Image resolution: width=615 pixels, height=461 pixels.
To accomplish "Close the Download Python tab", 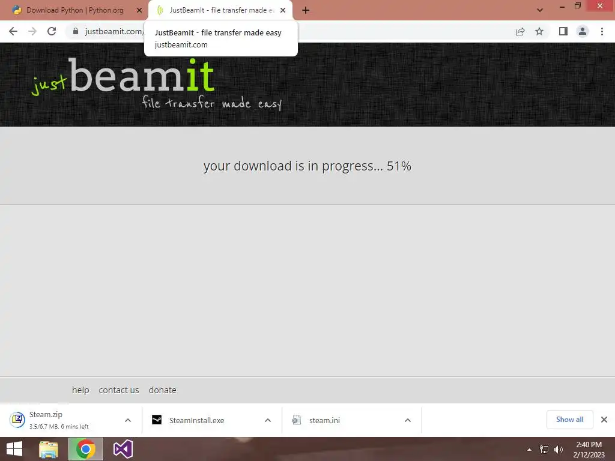I will pos(139,10).
